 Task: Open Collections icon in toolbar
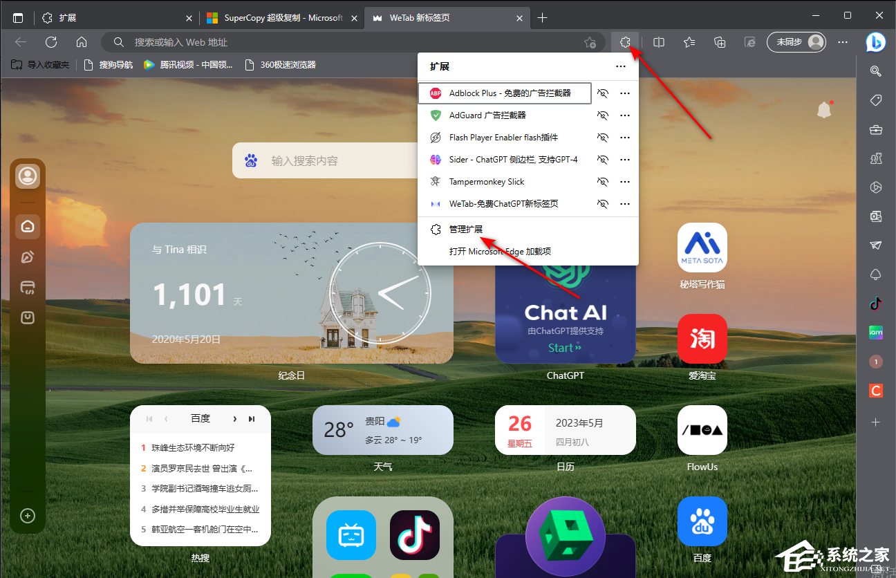720,42
